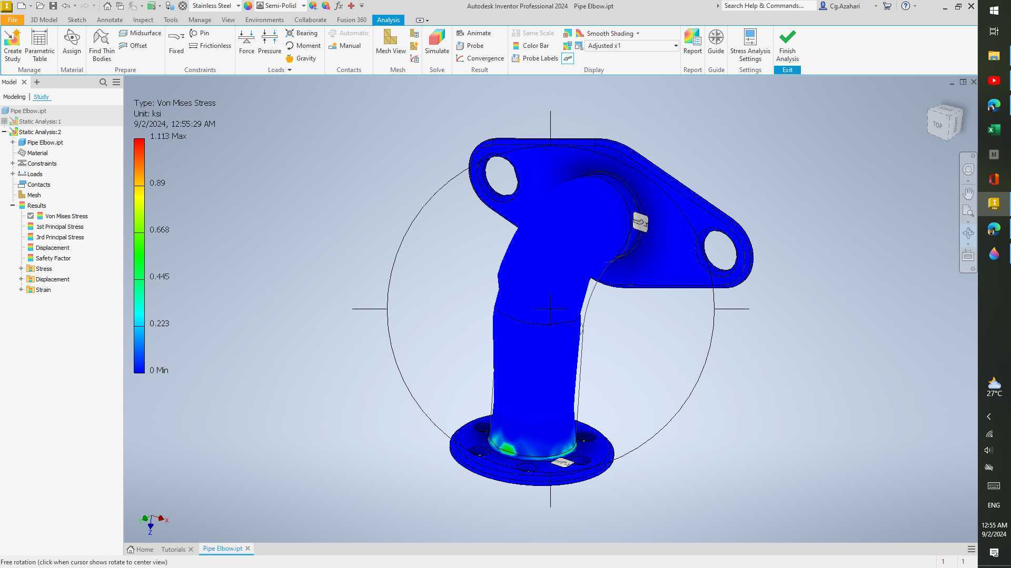The image size is (1011, 568).
Task: Toggle the boundary conditions display button below Adjusted x1
Action: [x=568, y=58]
